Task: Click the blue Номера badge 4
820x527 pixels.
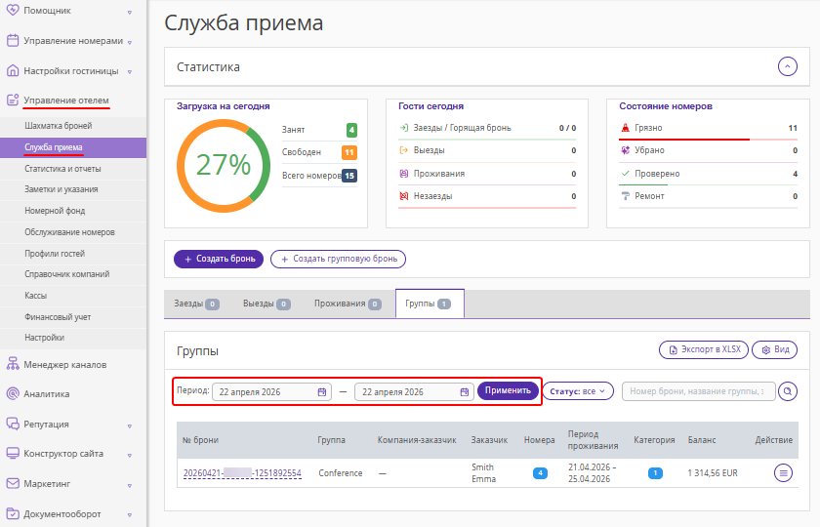Action: 540,473
